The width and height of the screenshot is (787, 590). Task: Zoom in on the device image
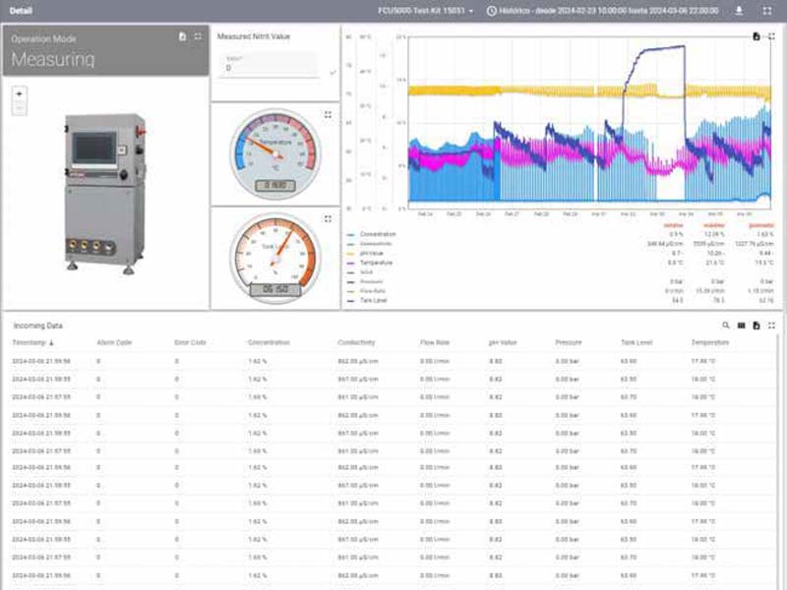(x=20, y=93)
